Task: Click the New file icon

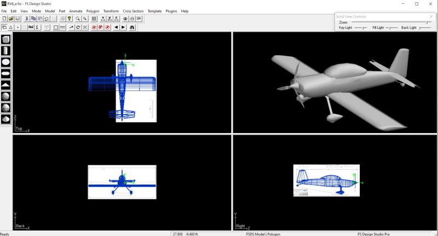Action: click(x=4, y=19)
